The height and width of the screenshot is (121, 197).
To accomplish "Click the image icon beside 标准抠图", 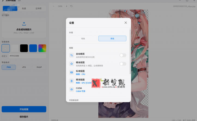I will (72, 72).
